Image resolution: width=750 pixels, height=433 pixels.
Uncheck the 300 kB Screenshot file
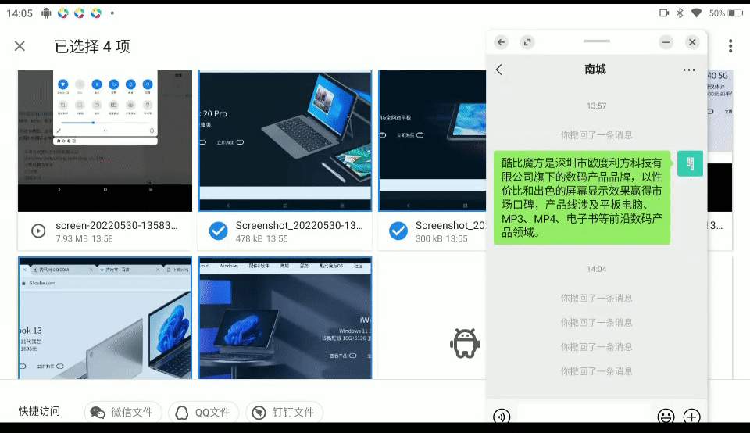point(398,231)
